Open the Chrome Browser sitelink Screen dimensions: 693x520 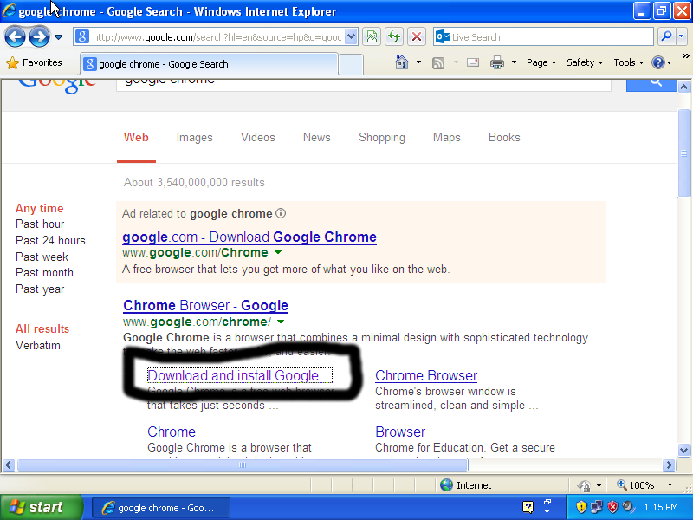[426, 375]
